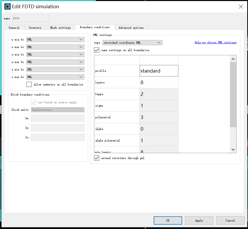
Task: Open the Mesh settings tab
Action: 60,28
